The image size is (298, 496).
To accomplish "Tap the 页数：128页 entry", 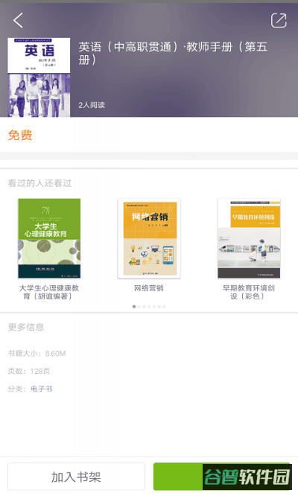I will (x=29, y=371).
